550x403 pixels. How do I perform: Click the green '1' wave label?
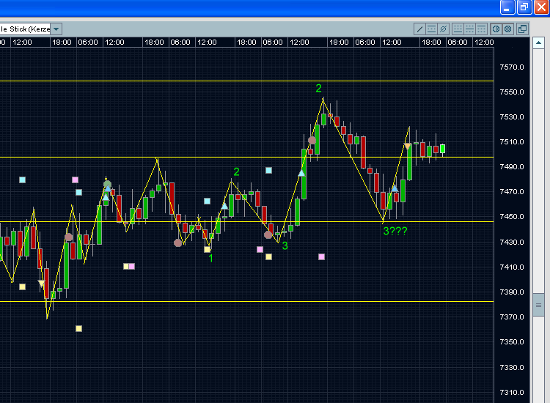[x=210, y=258]
